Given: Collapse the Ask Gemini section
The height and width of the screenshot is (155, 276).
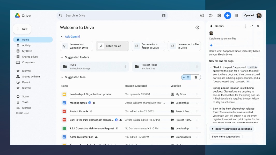Looking at the screenshot, I should pyautogui.click(x=62, y=37).
